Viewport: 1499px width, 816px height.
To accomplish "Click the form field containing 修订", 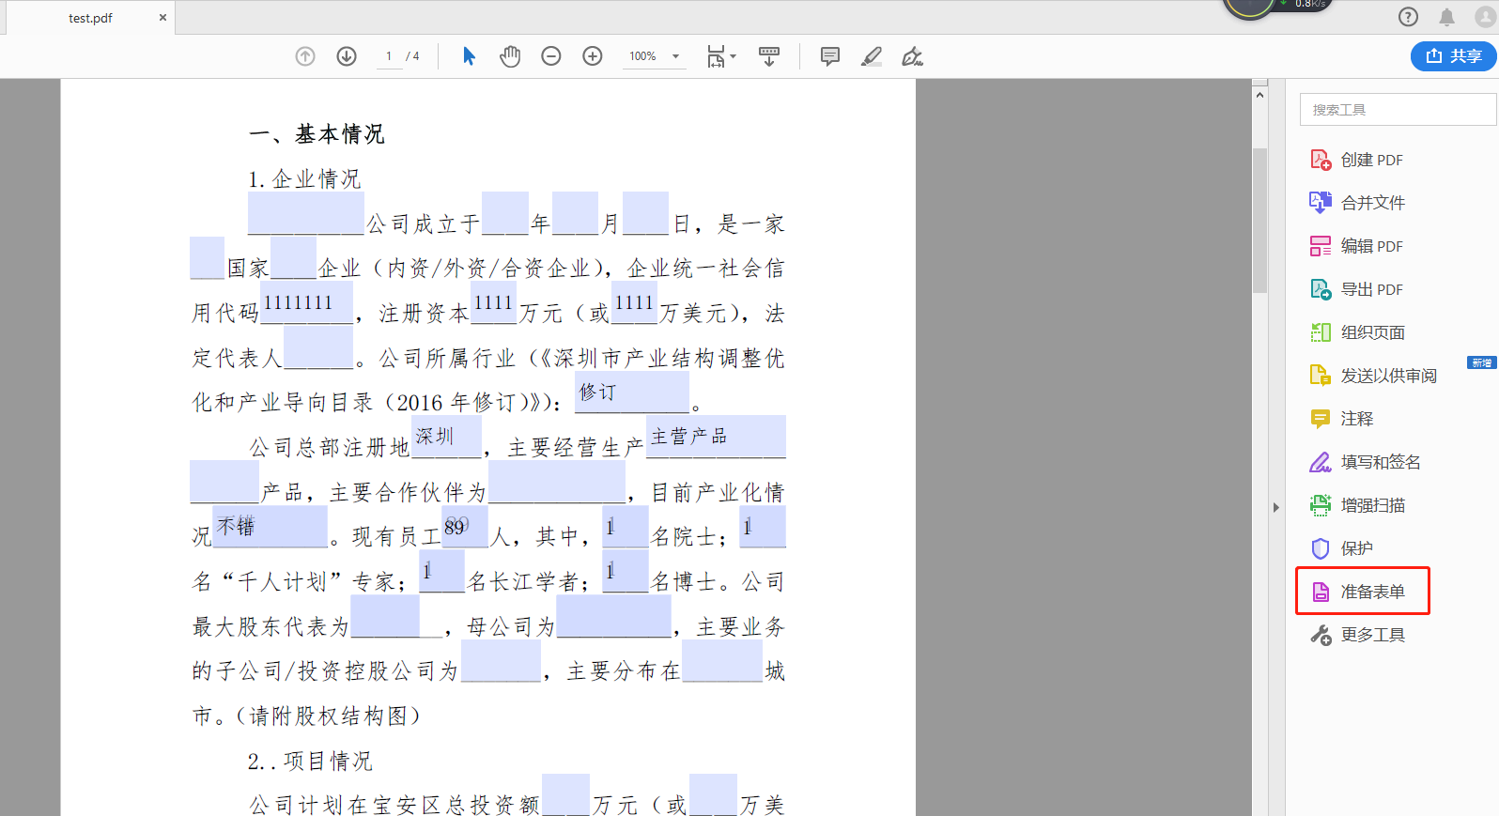I will [632, 393].
